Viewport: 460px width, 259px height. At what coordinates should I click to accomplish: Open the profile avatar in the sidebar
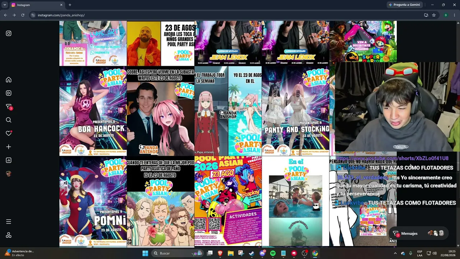click(9, 174)
